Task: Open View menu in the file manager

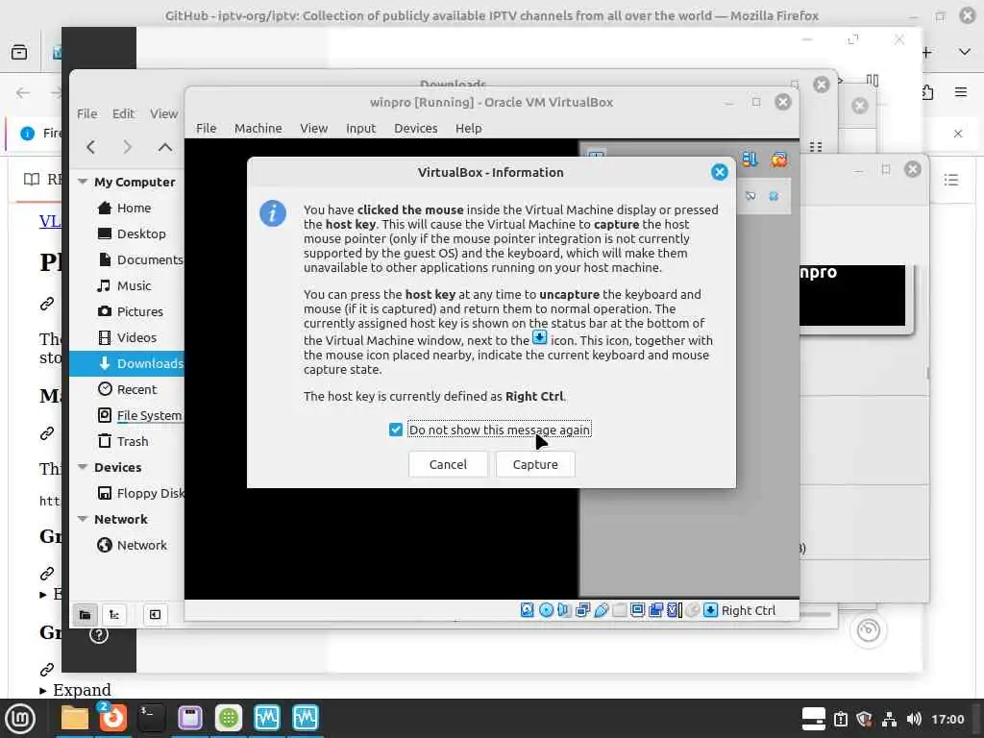Action: click(163, 113)
